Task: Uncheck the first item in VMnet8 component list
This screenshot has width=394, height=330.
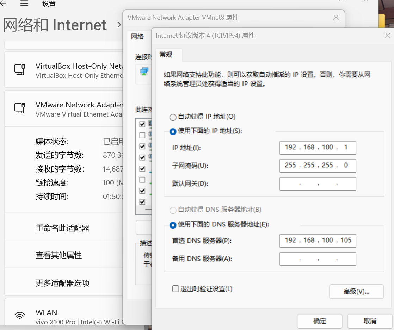Action: [142, 124]
